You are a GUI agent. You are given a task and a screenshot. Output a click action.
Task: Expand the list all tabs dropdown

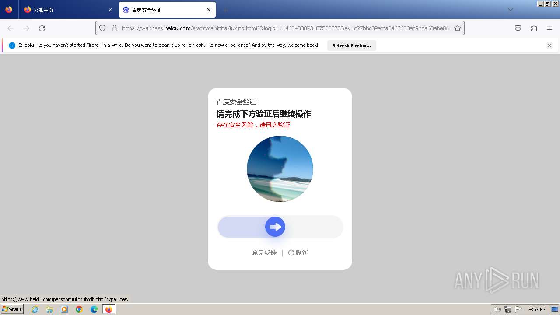pyautogui.click(x=510, y=10)
